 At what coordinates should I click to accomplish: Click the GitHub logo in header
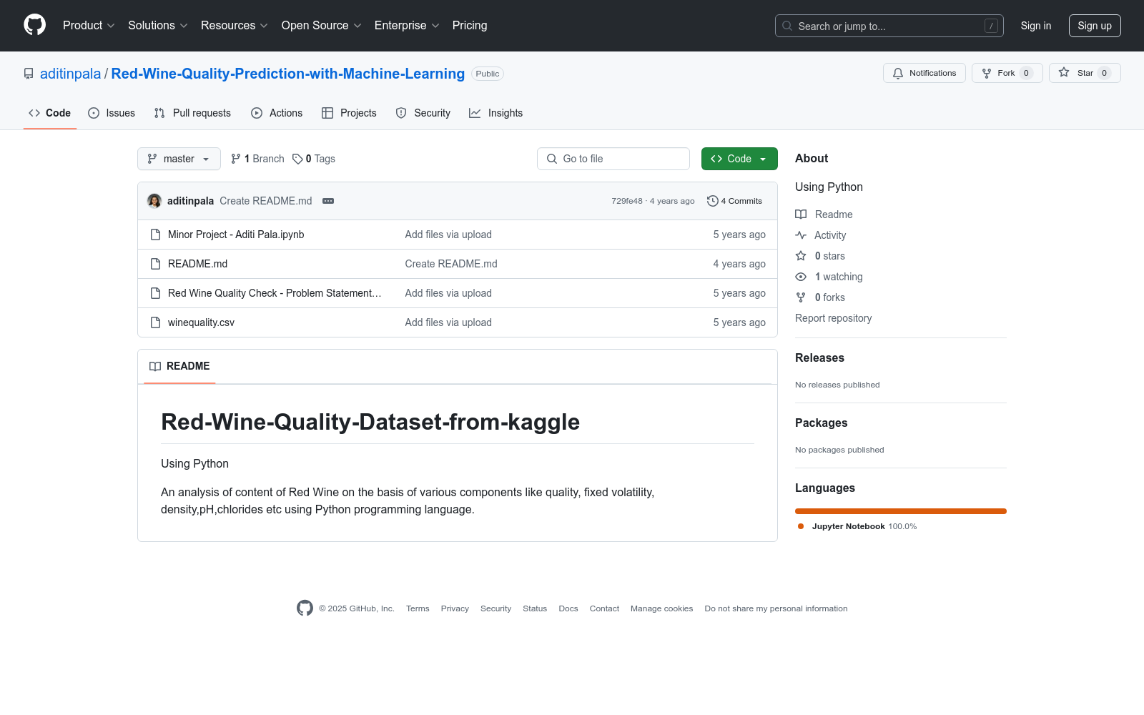tap(34, 25)
